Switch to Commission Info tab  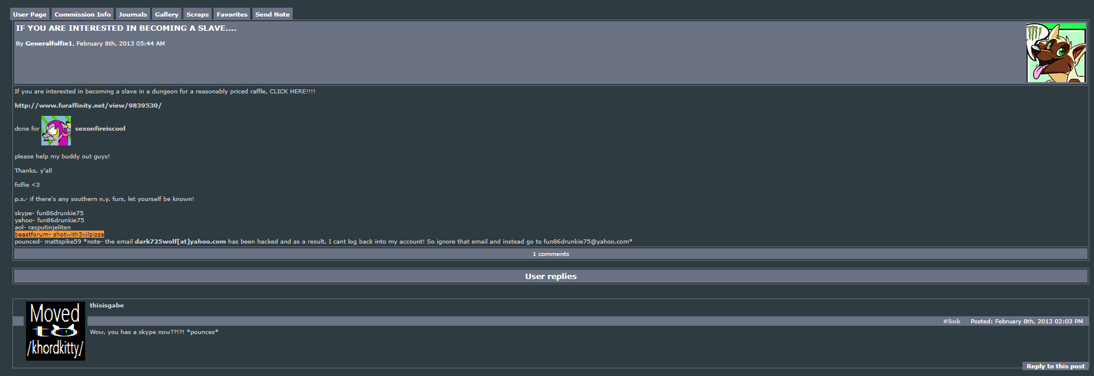click(83, 14)
